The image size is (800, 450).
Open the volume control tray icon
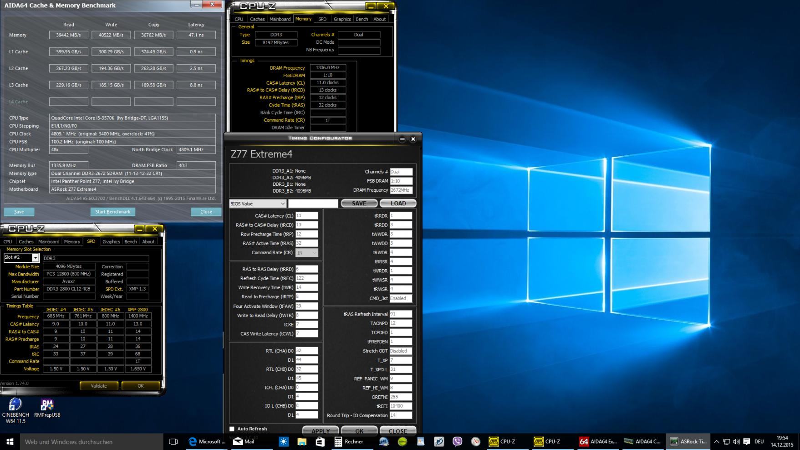coord(736,441)
